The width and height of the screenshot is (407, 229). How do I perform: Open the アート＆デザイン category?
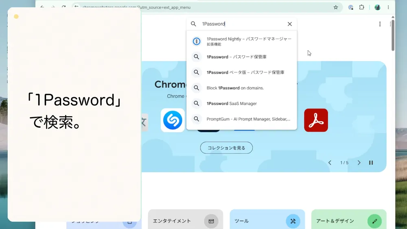(x=349, y=219)
